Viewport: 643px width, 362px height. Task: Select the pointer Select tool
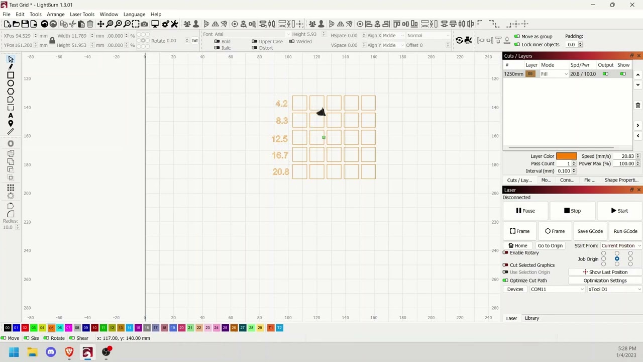click(11, 59)
